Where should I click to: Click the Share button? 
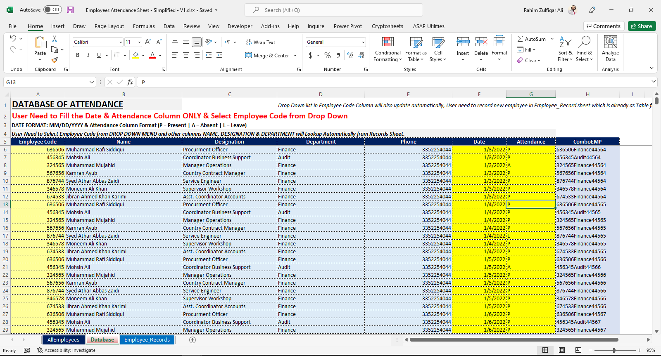(642, 26)
